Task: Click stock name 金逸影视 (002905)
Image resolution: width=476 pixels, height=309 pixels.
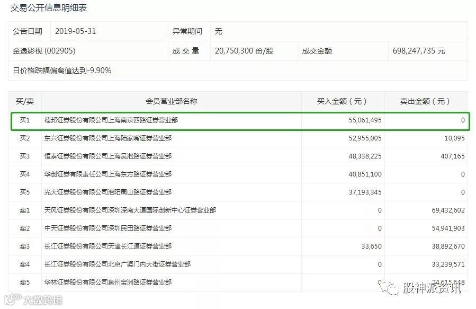Action: [44, 51]
